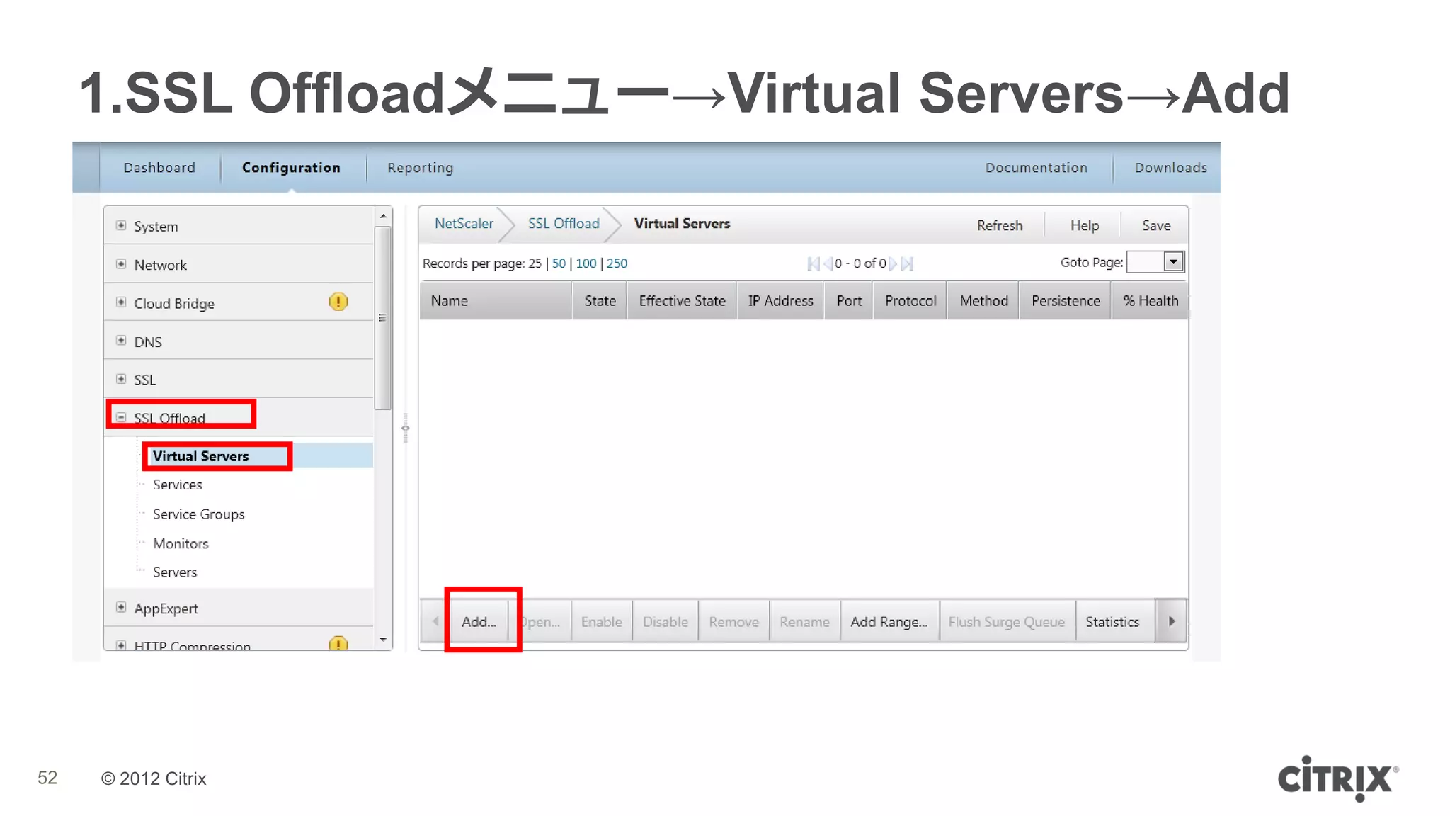Expand the SSL tree node
The width and height of the screenshot is (1450, 816).
121,378
